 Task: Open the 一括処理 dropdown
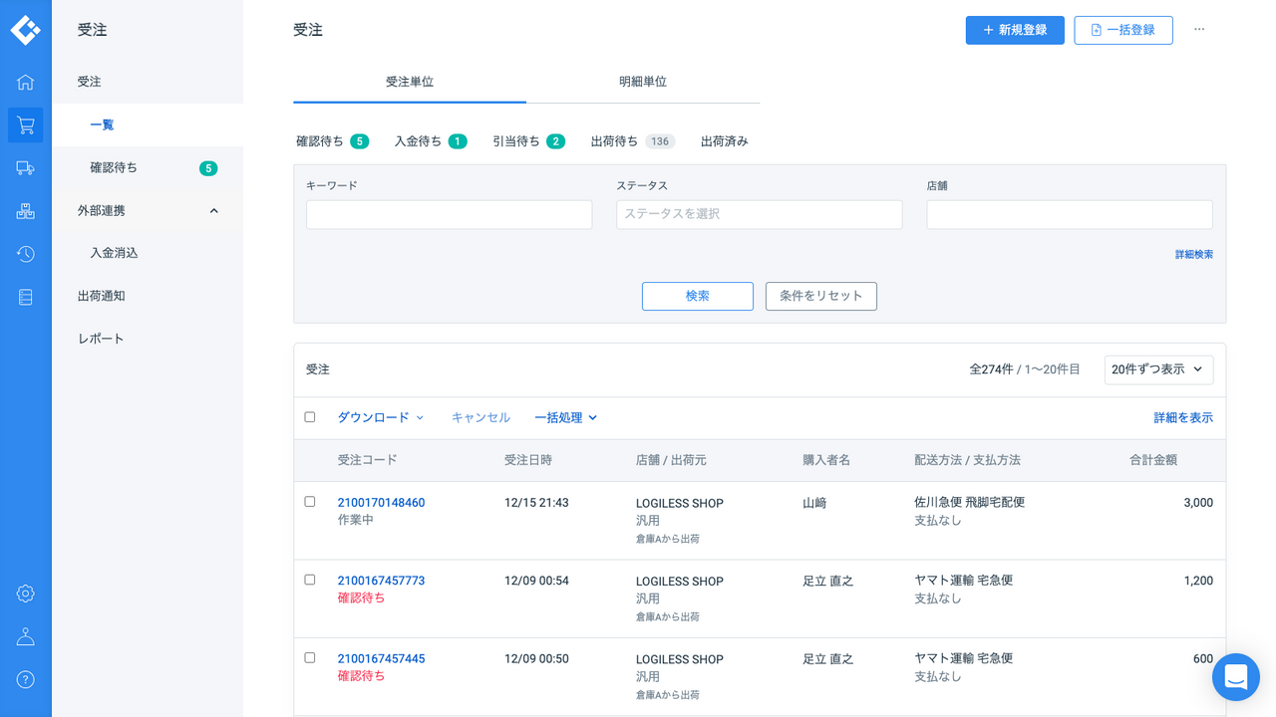pyautogui.click(x=565, y=417)
